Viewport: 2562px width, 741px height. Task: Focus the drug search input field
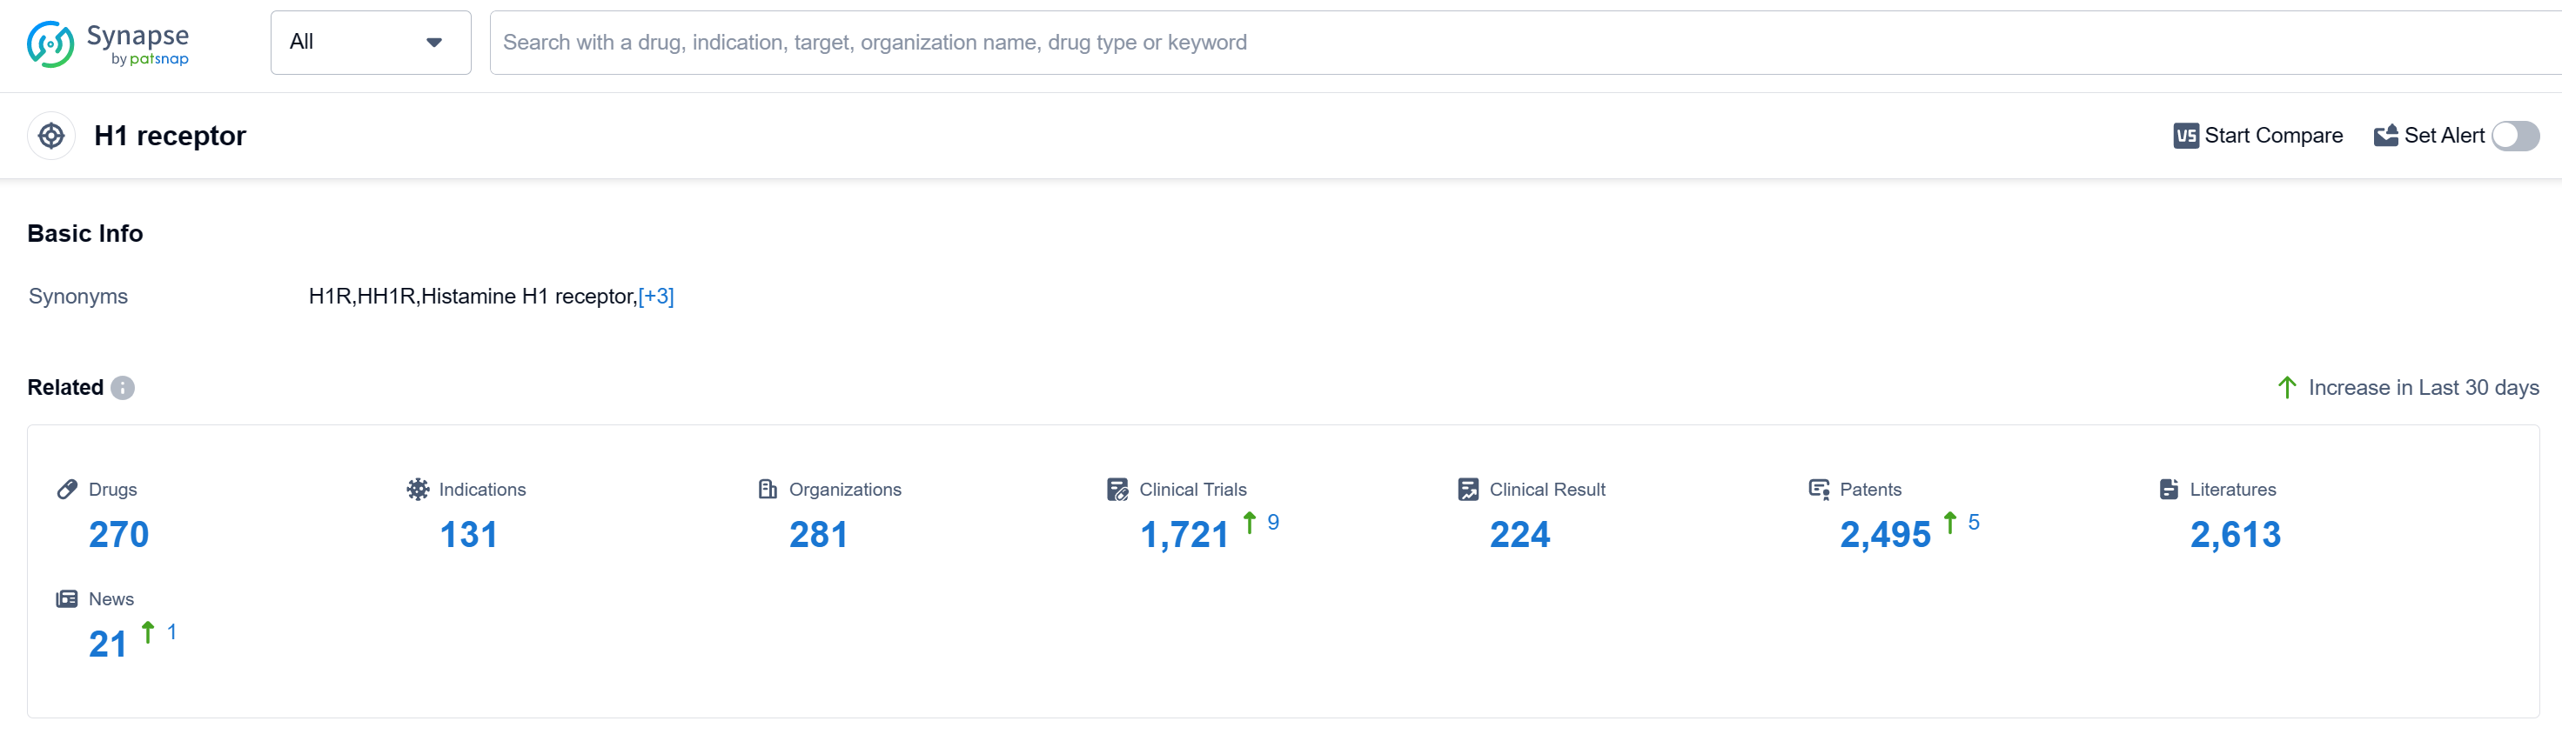[x=1492, y=43]
